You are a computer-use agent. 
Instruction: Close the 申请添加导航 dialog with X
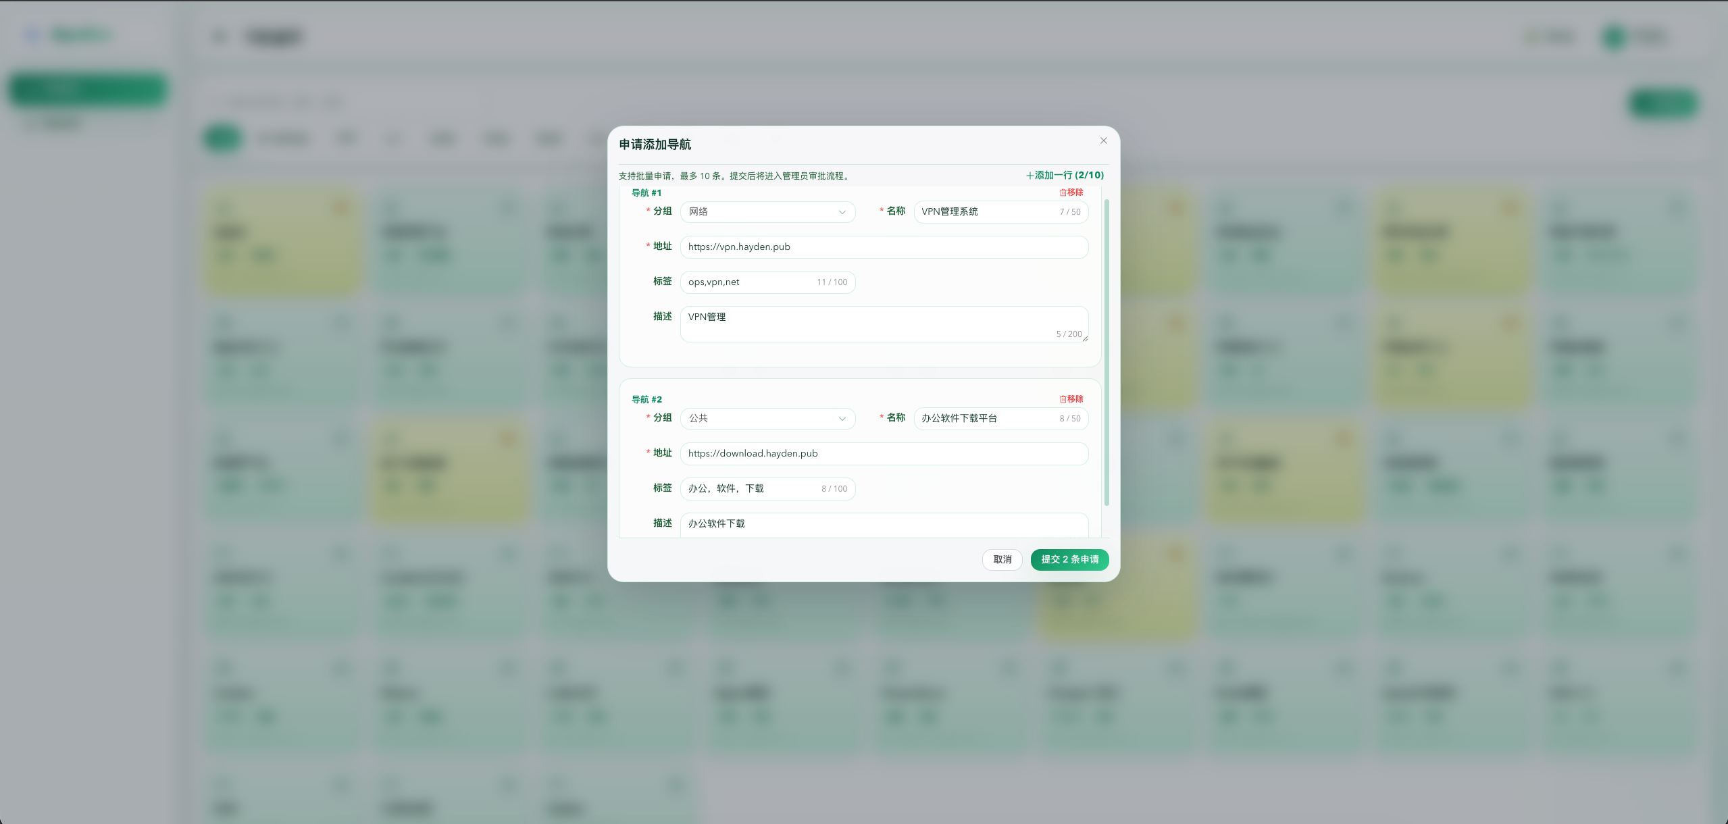tap(1103, 140)
